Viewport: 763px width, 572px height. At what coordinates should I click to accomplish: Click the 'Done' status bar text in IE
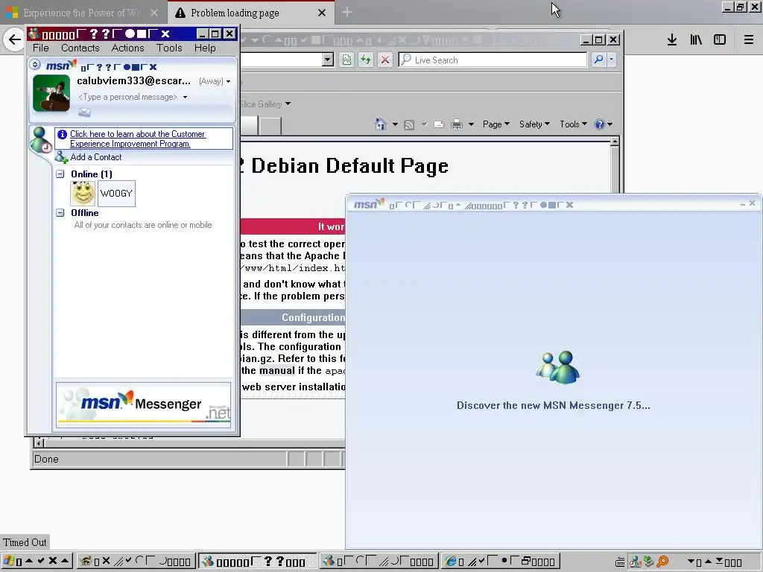click(x=46, y=459)
